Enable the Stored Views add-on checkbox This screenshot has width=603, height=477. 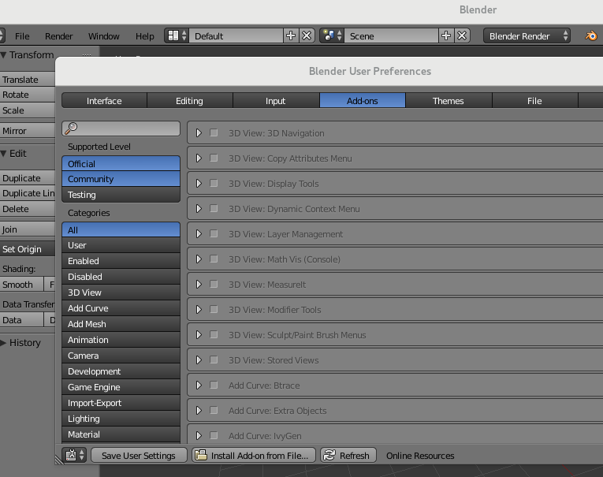click(214, 360)
